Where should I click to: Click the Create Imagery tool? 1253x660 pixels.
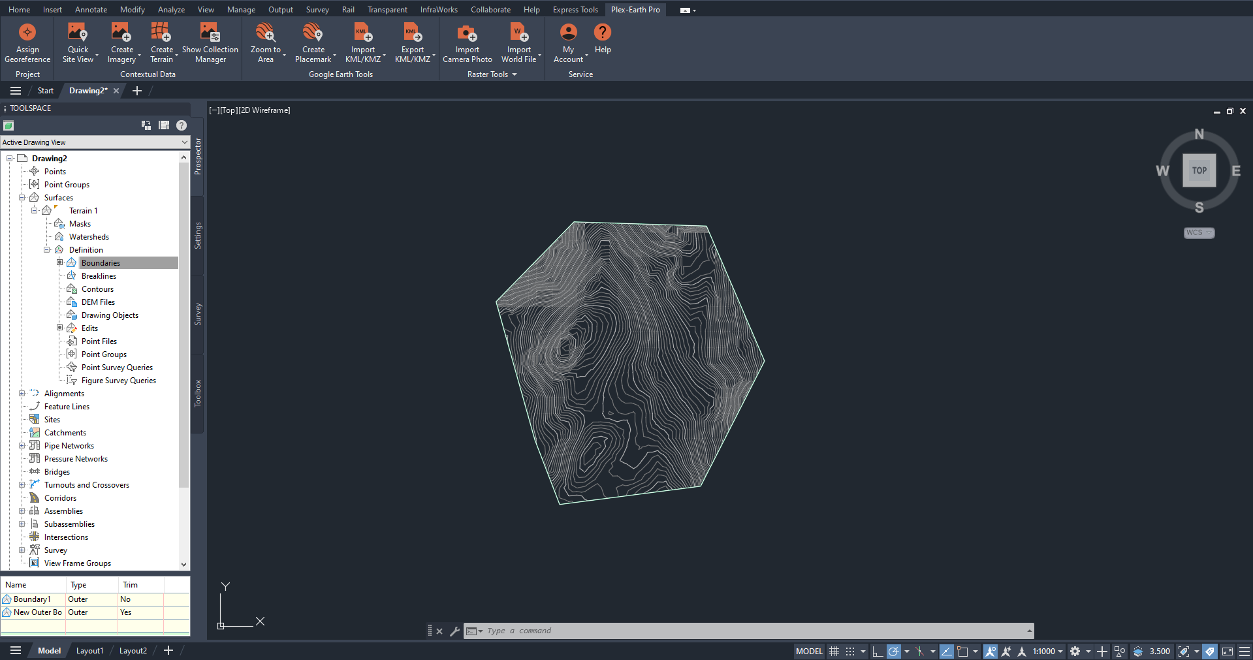(121, 33)
